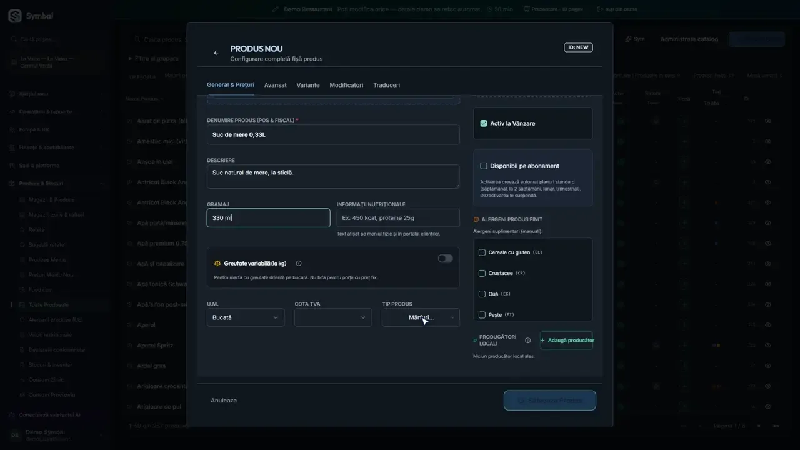The image size is (800, 450).
Task: Click the eye icon in the Aperol background row
Action: click(x=768, y=325)
